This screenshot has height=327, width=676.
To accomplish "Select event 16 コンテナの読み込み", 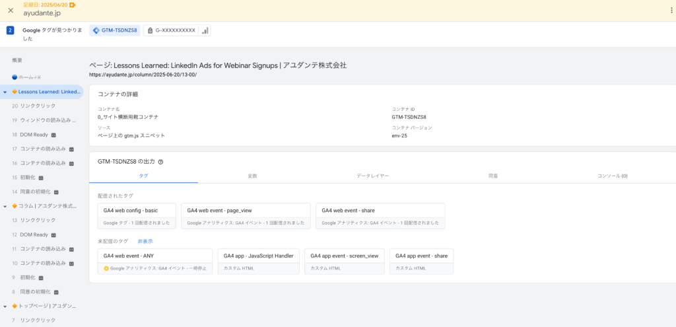I will coord(42,164).
